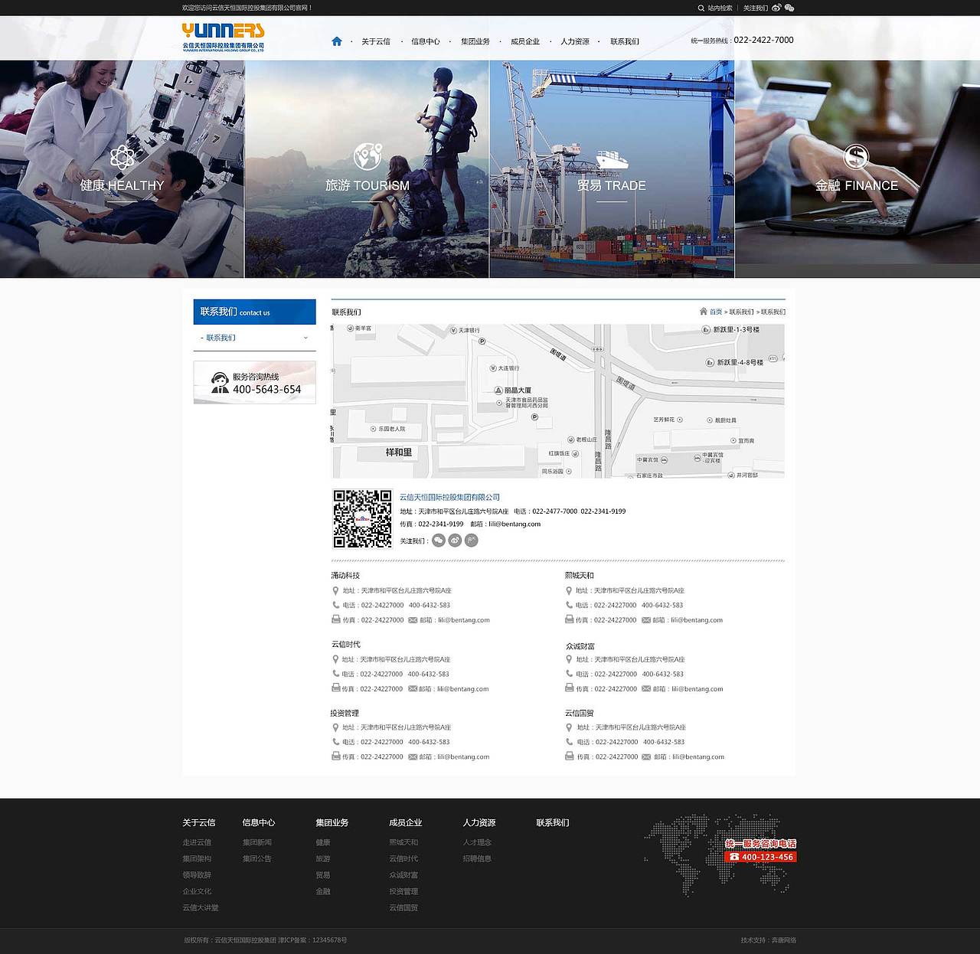Click the fax icon under 云信时代

click(x=335, y=688)
